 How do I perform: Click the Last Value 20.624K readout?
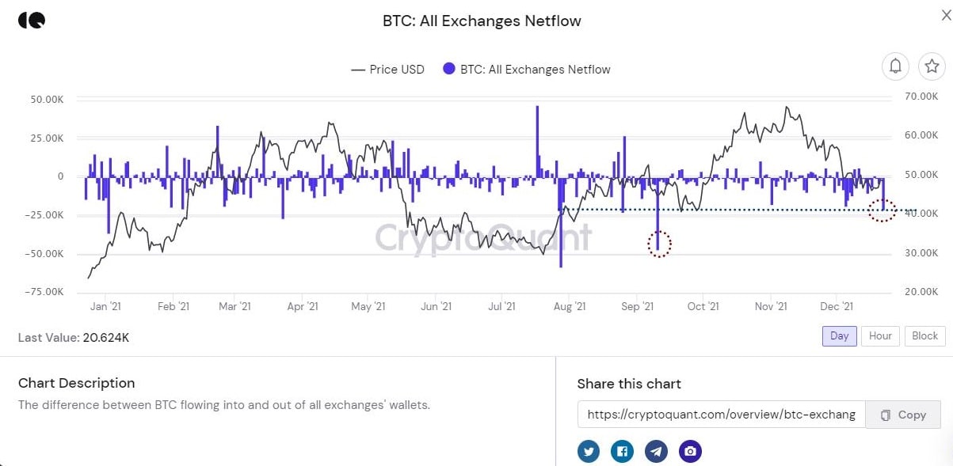tap(74, 338)
